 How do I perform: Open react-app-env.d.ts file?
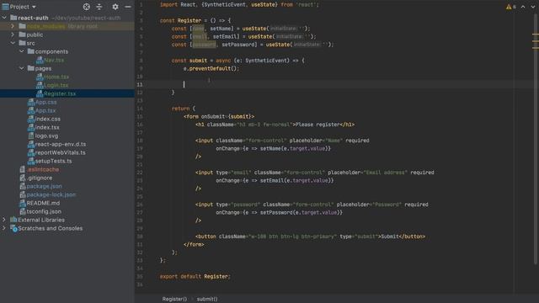[x=61, y=144]
